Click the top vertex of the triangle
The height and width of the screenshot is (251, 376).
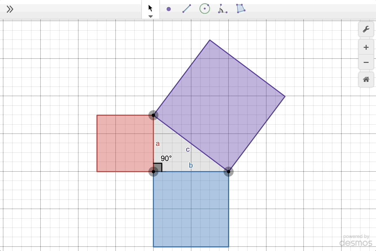point(154,115)
